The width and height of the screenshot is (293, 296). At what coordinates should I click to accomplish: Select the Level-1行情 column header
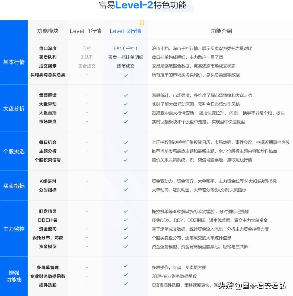click(85, 31)
